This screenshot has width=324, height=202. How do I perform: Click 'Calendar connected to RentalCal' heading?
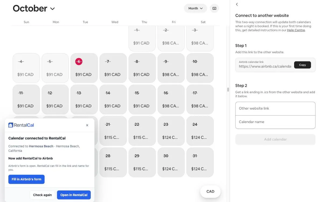37,138
